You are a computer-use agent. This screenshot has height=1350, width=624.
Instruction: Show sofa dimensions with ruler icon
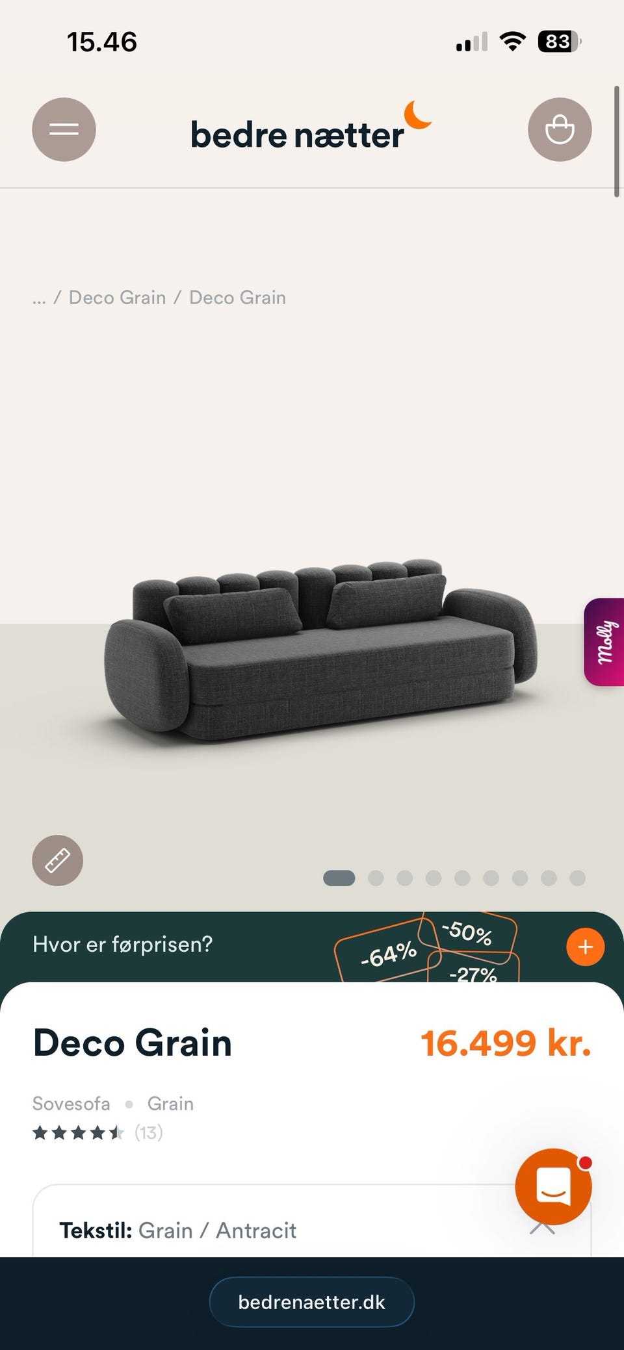(57, 860)
